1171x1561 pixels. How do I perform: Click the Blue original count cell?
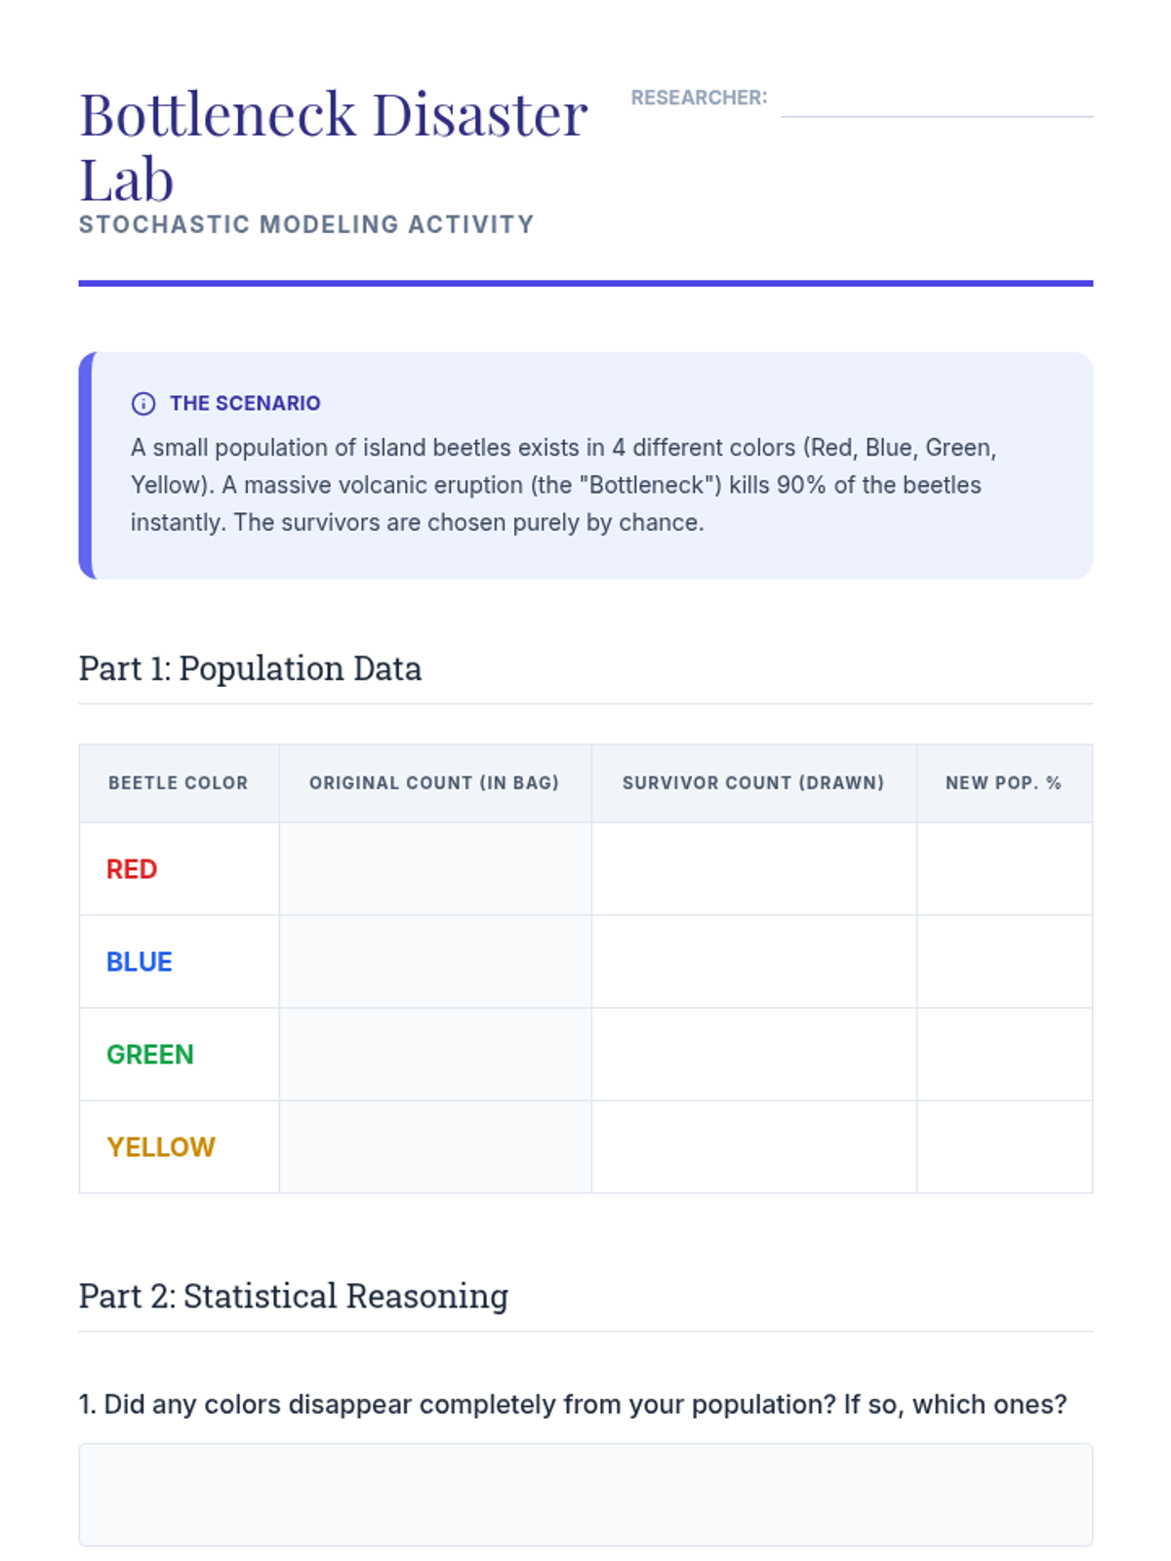coord(435,962)
